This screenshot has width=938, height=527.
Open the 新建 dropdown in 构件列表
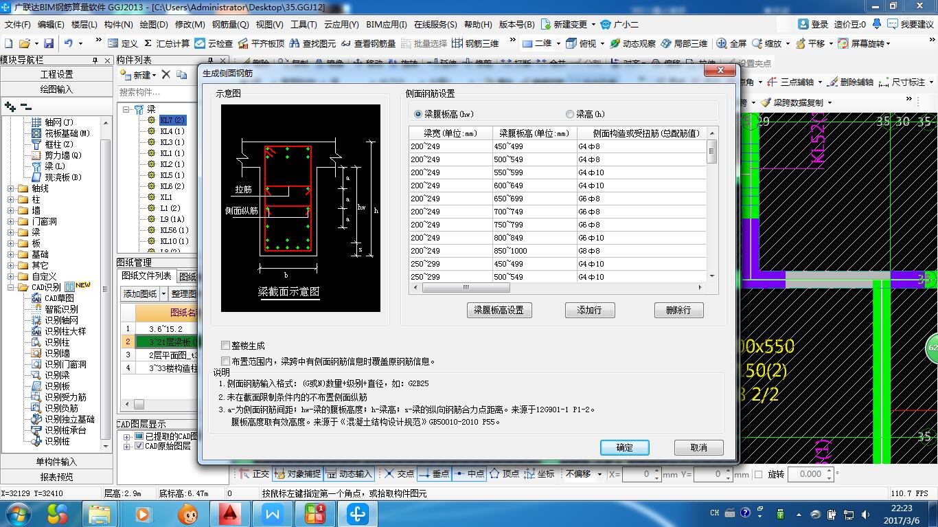click(155, 75)
